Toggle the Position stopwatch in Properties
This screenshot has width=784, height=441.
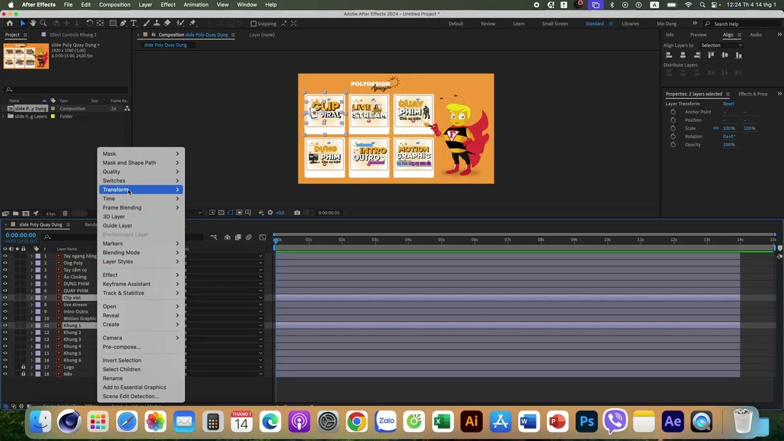click(673, 120)
